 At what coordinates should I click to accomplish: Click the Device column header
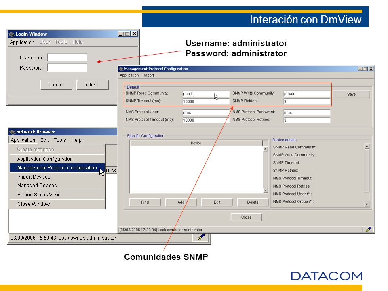click(x=196, y=143)
